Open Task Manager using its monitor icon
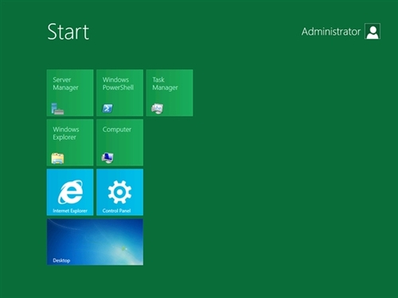The width and height of the screenshot is (398, 298). 158,109
